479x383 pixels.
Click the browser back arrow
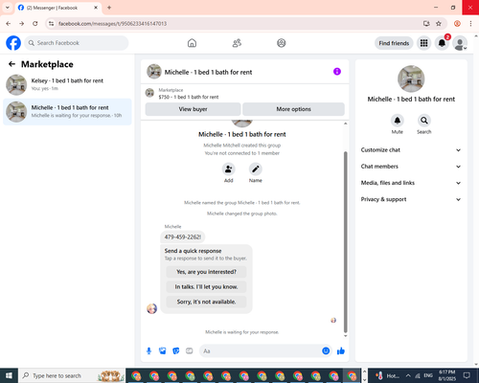click(x=9, y=24)
